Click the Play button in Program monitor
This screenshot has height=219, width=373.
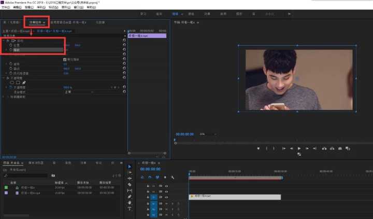coord(299,148)
